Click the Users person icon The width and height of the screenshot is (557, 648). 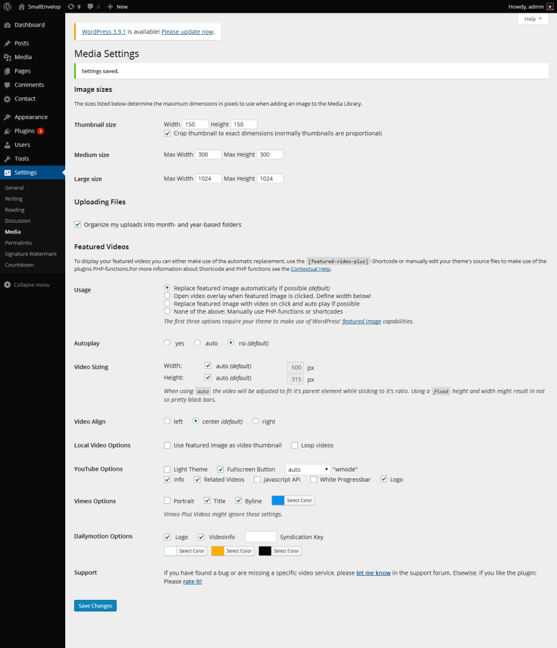point(7,145)
